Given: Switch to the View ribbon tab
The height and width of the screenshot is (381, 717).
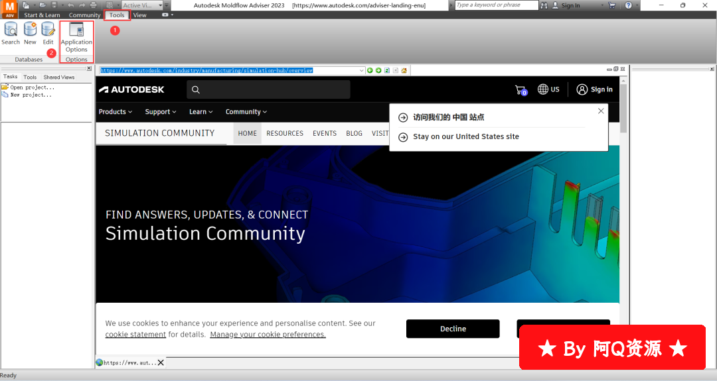Looking at the screenshot, I should [x=139, y=15].
